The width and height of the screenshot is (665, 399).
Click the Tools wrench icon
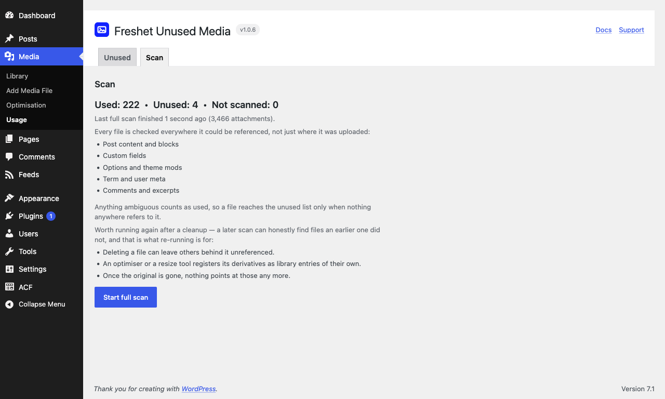click(x=9, y=251)
